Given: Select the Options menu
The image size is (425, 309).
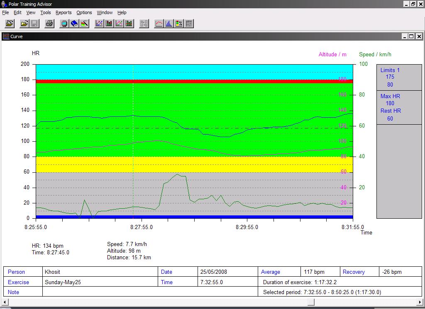Looking at the screenshot, I should [x=84, y=12].
